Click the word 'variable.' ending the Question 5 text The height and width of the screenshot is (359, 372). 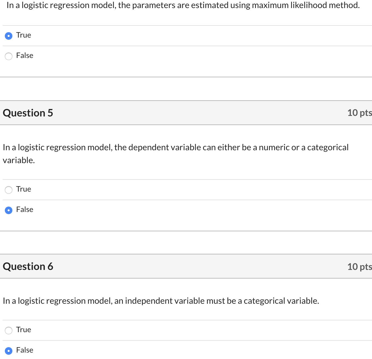(19, 160)
